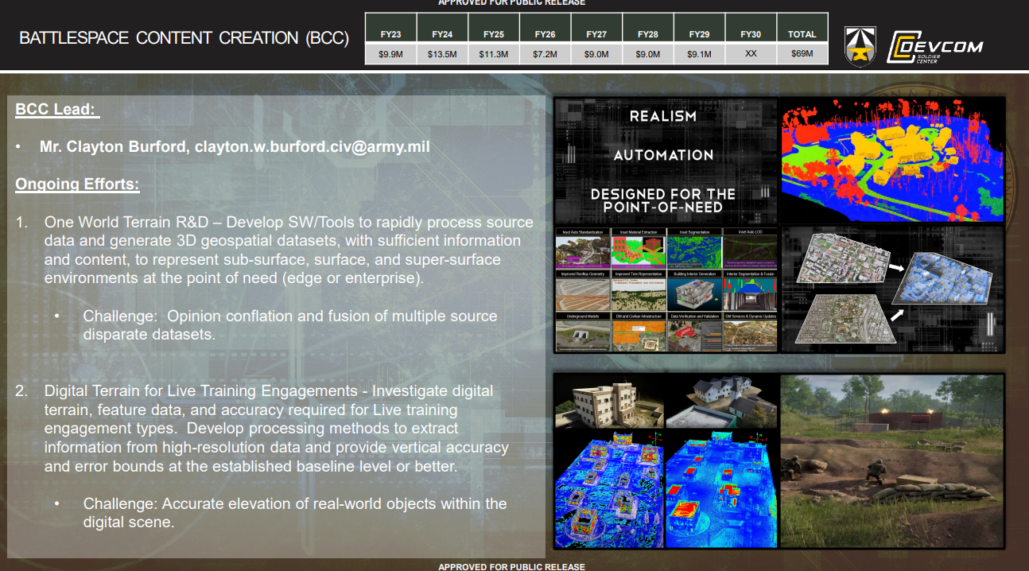Open the colorful classified point cloud image
1029x571 pixels.
click(x=892, y=160)
